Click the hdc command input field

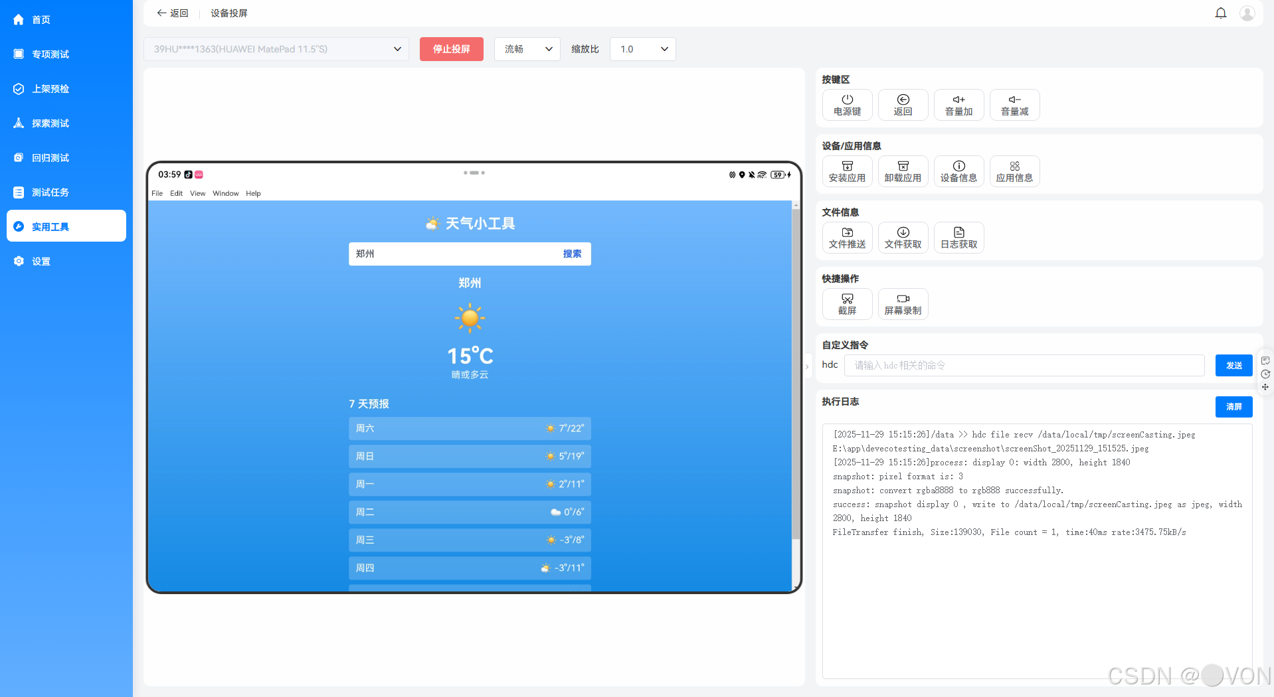point(1024,364)
